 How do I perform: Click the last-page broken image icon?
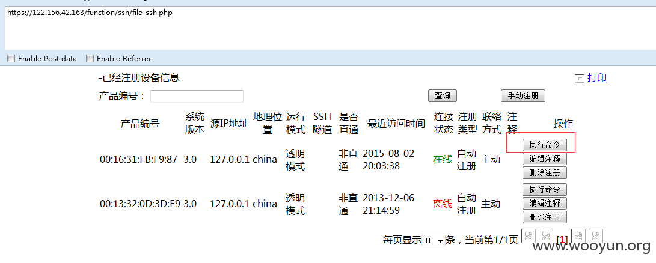[596, 236]
